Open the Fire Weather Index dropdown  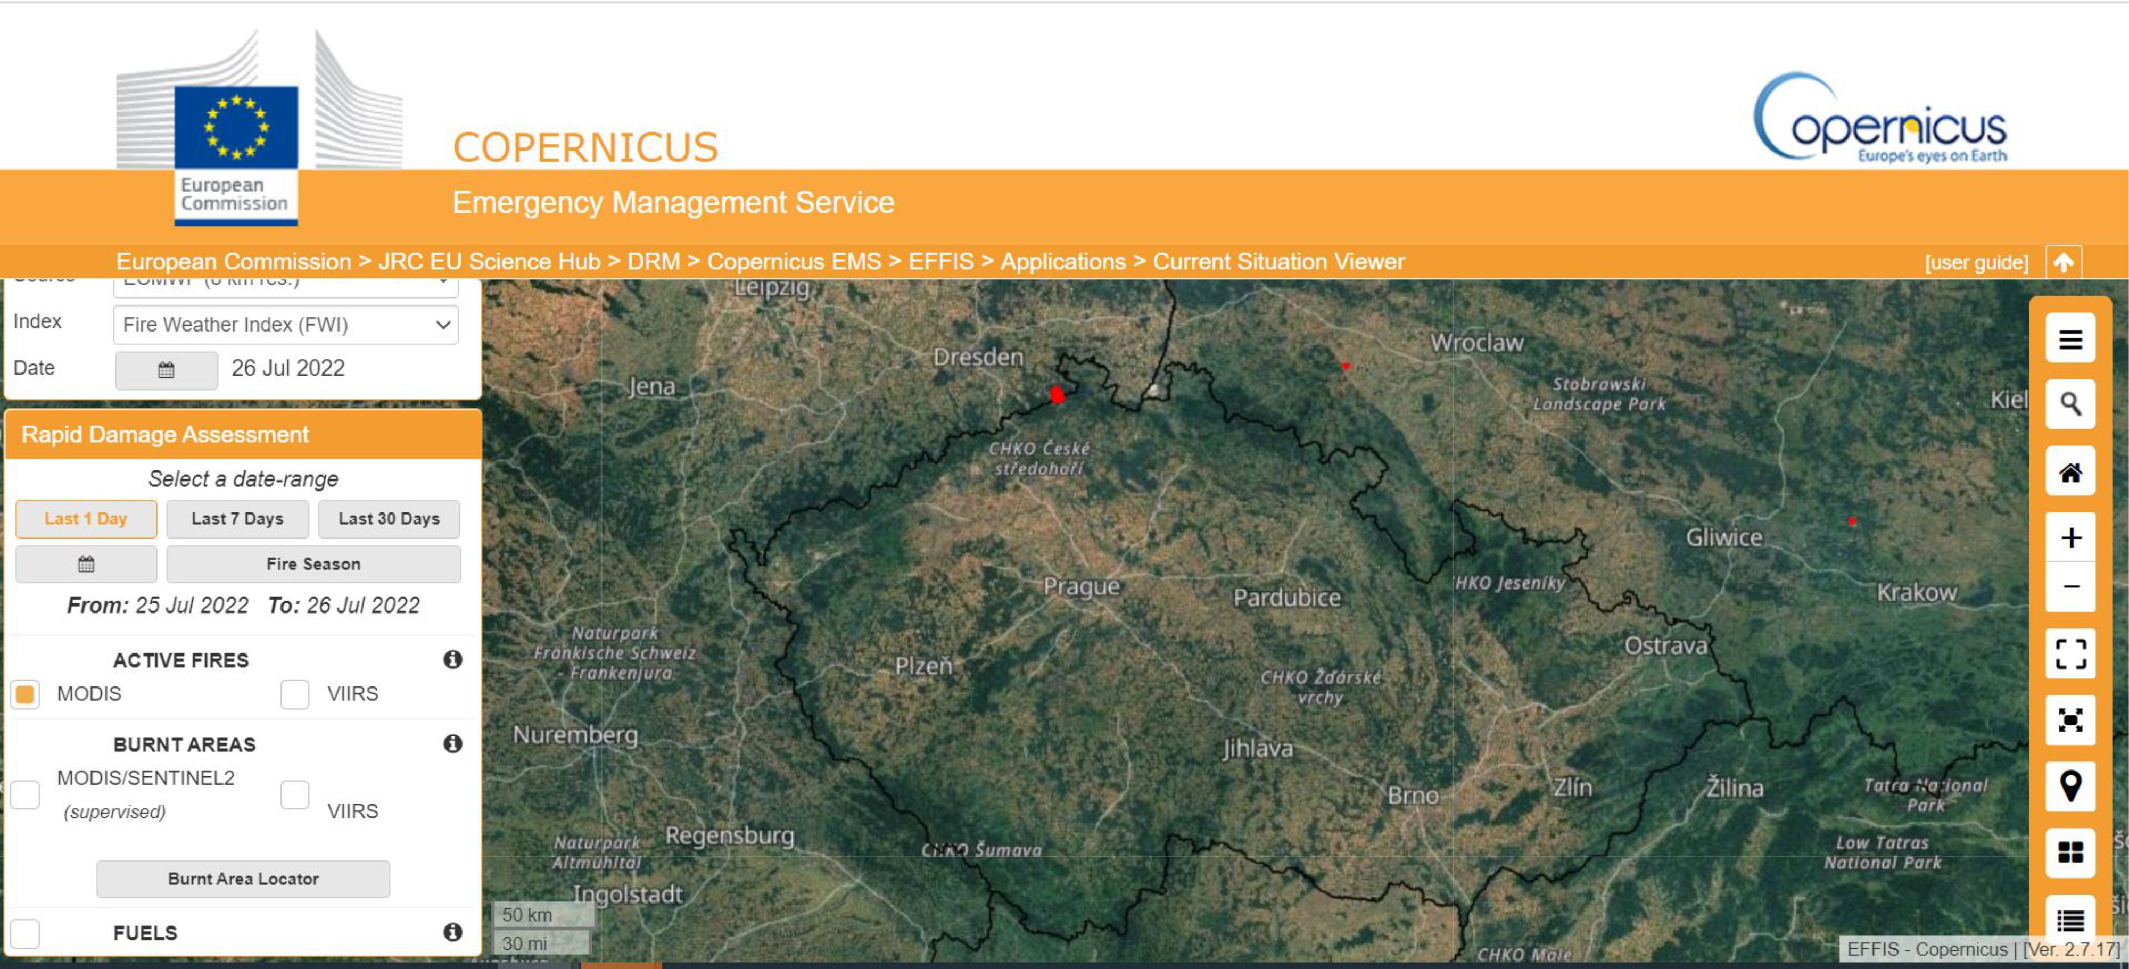pos(285,325)
